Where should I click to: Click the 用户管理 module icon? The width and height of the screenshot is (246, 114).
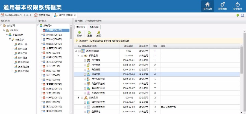pyautogui.click(x=88, y=65)
